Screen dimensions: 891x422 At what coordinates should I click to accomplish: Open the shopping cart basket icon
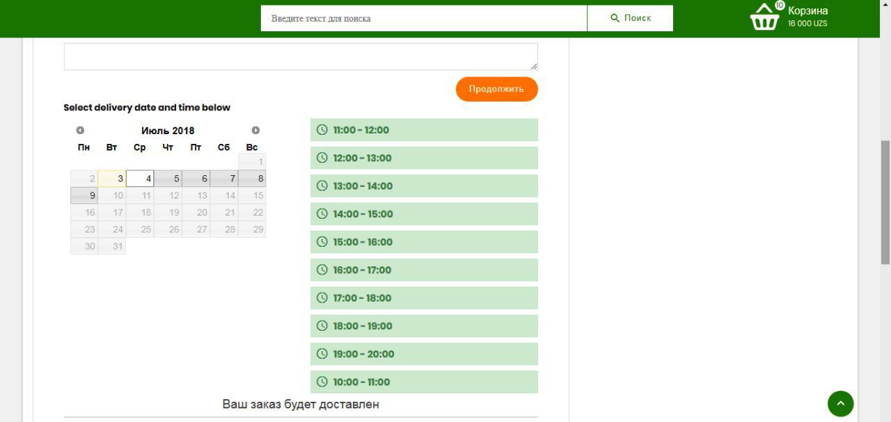point(764,17)
